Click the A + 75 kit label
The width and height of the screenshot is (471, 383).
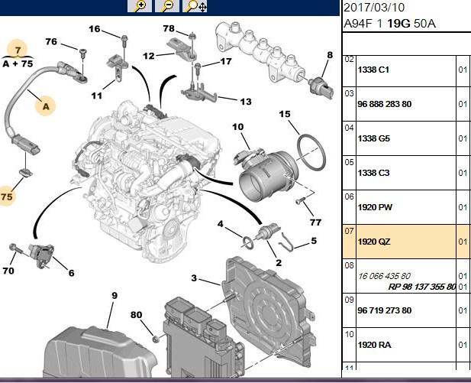coord(18,63)
